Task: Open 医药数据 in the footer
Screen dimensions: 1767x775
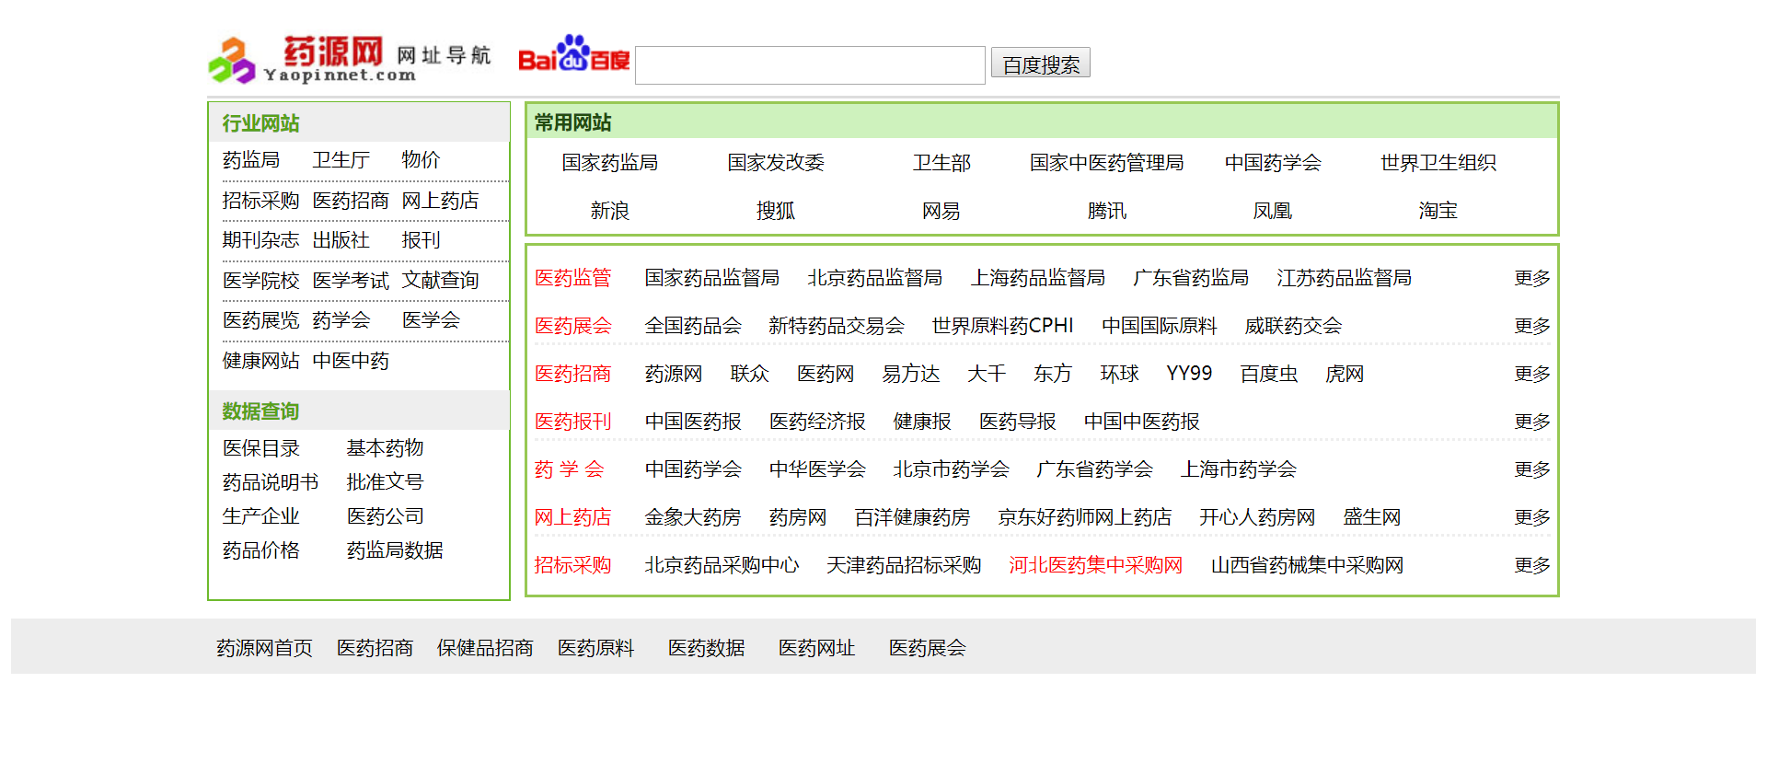Action: (707, 648)
